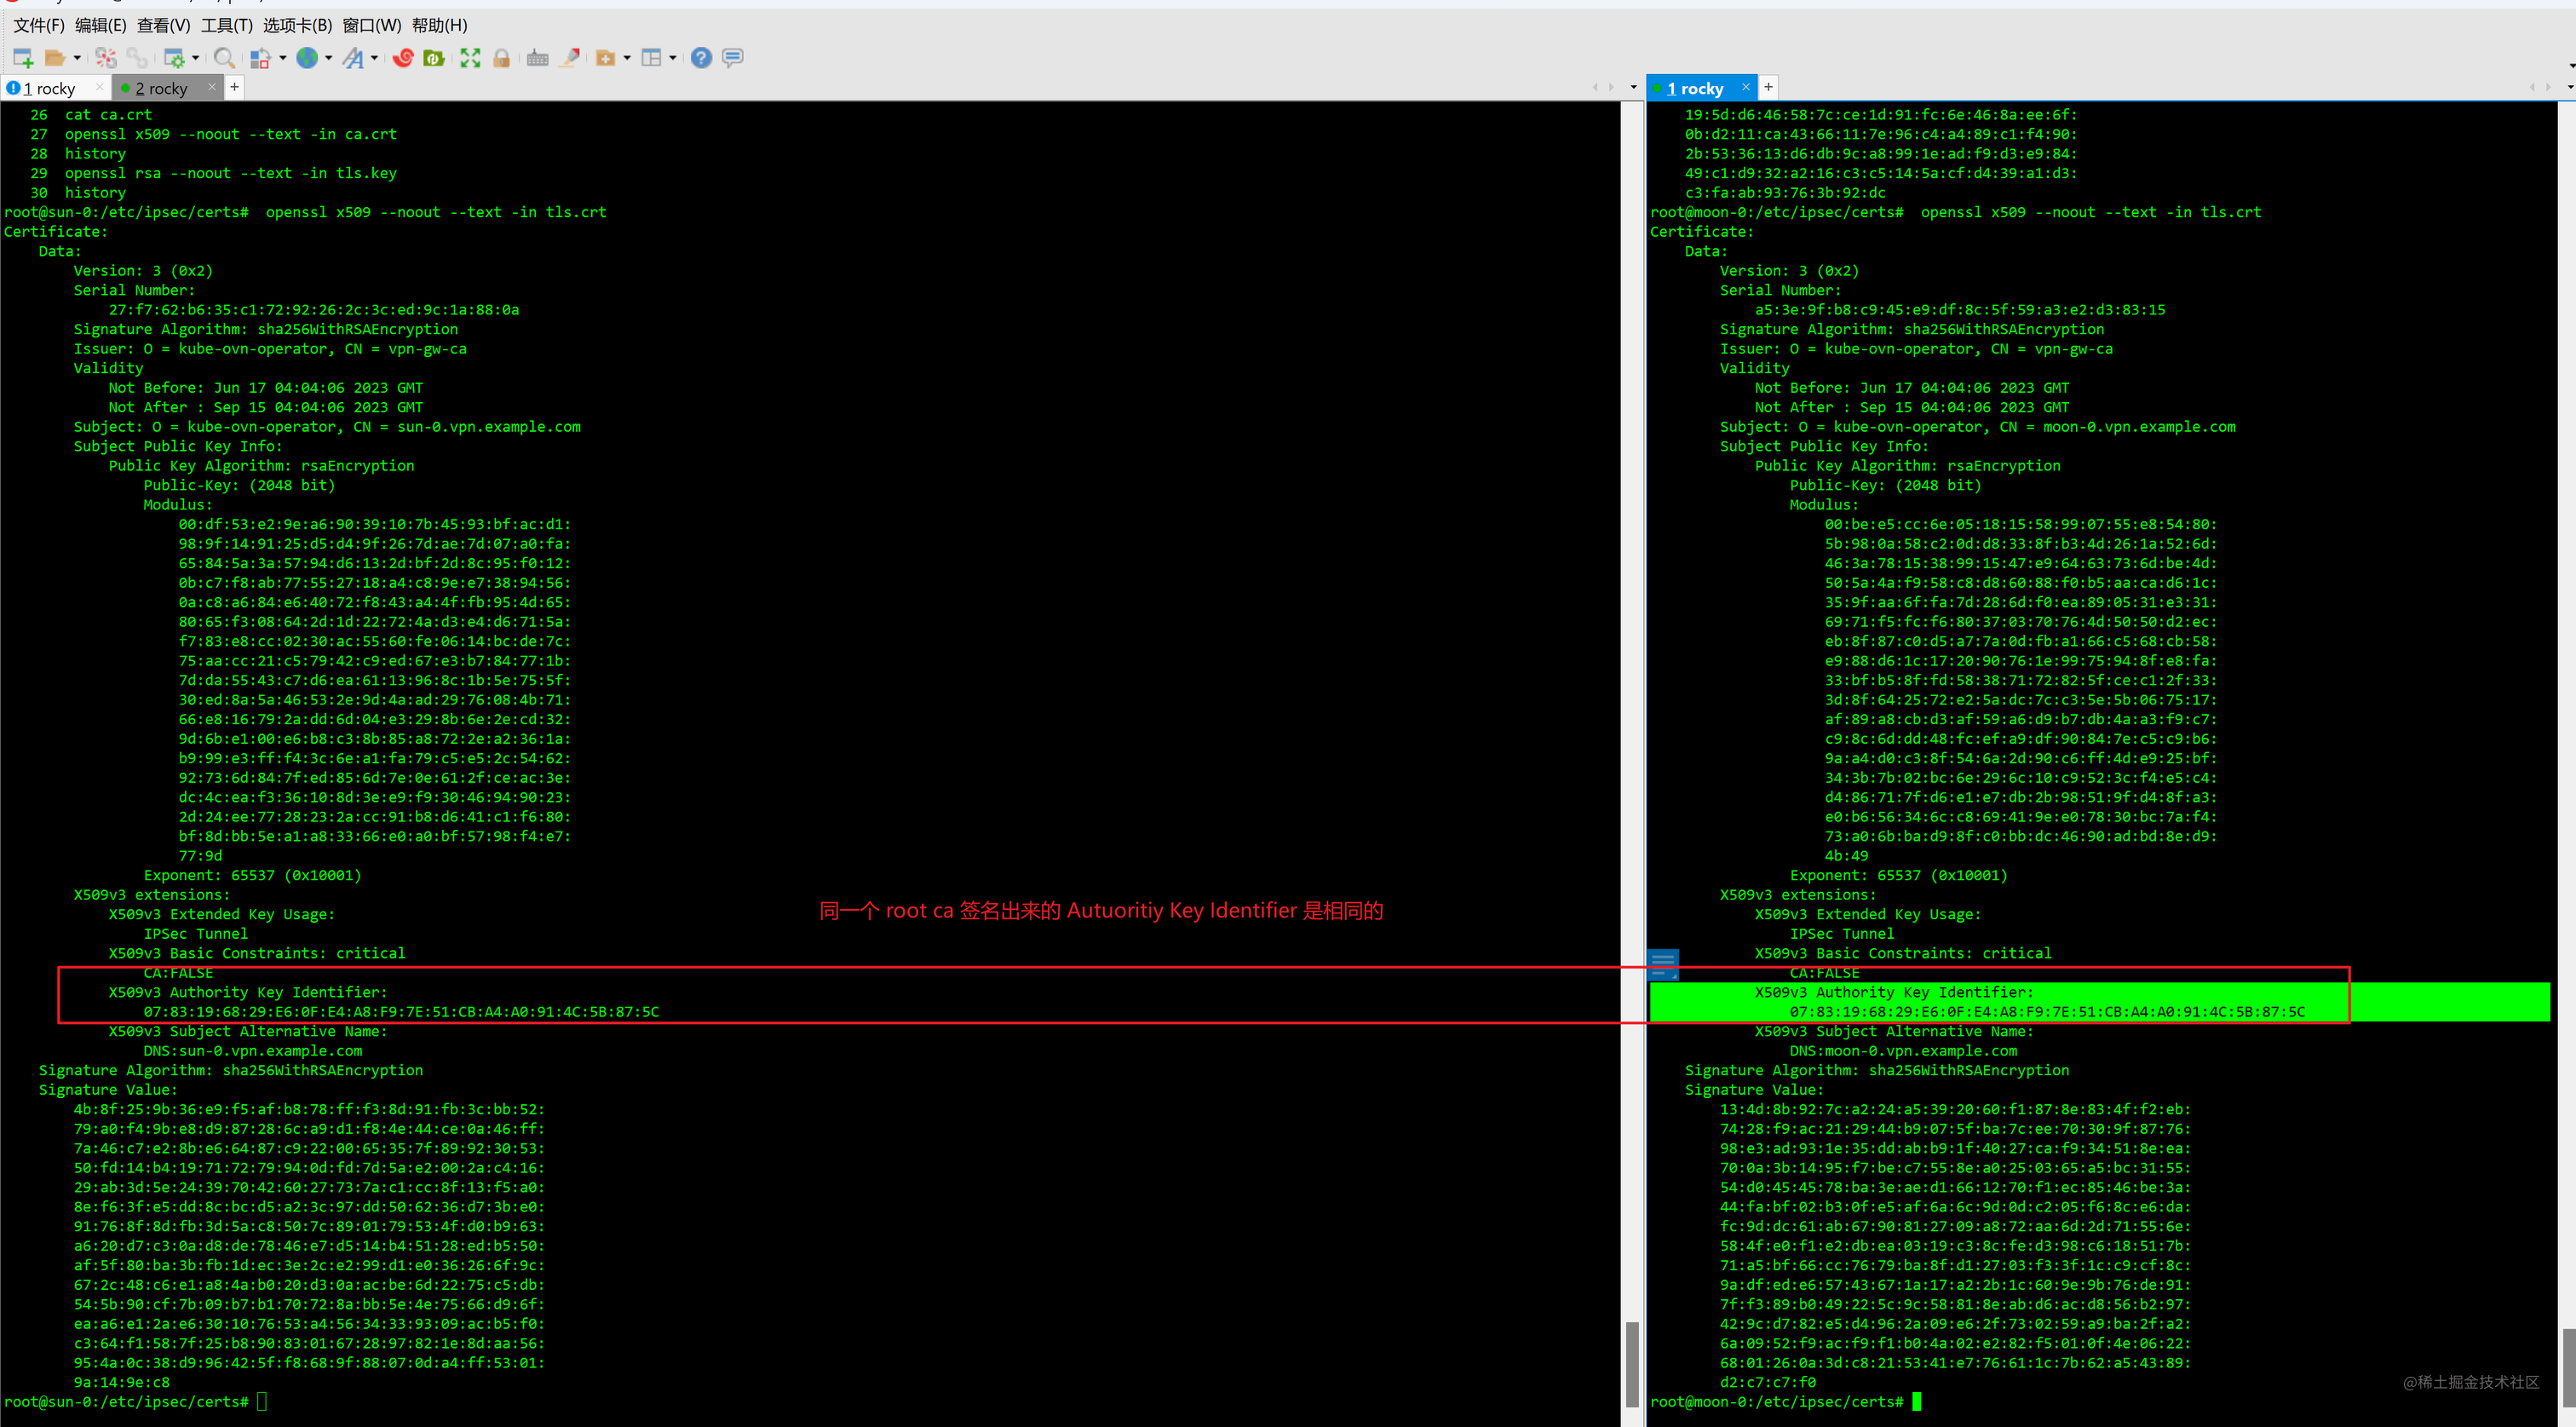Close the right pane 1 rocky tab

[x=1746, y=87]
